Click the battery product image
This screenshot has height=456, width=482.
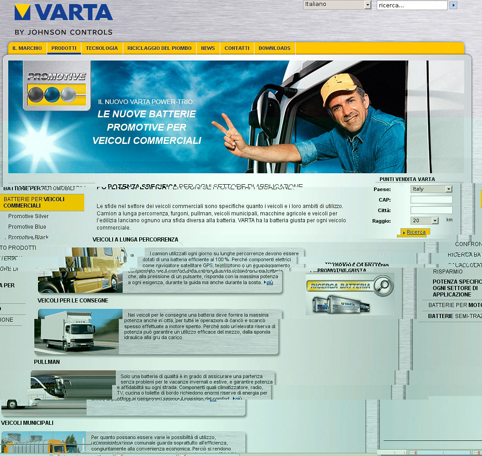[341, 304]
